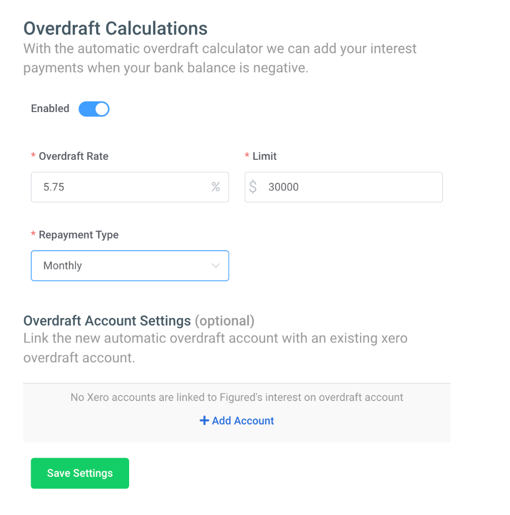The height and width of the screenshot is (515, 510).
Task: Click the white knob of the Enabled switch
Action: click(102, 109)
